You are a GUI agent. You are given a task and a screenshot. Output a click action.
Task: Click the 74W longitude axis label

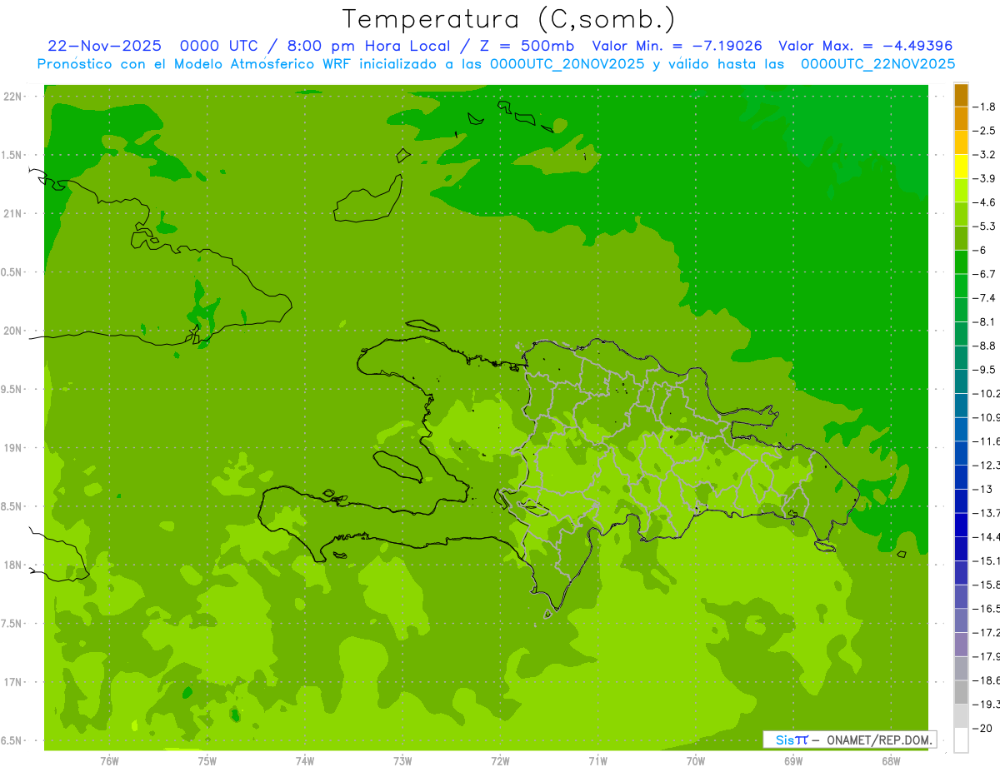click(305, 760)
